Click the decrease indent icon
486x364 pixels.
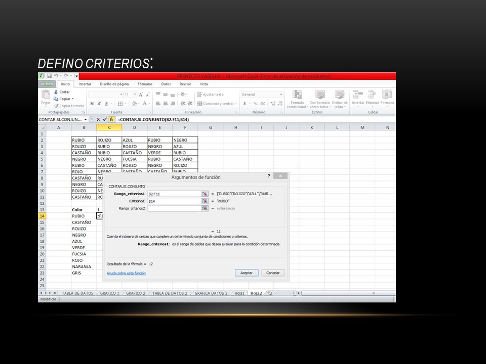tap(183, 104)
